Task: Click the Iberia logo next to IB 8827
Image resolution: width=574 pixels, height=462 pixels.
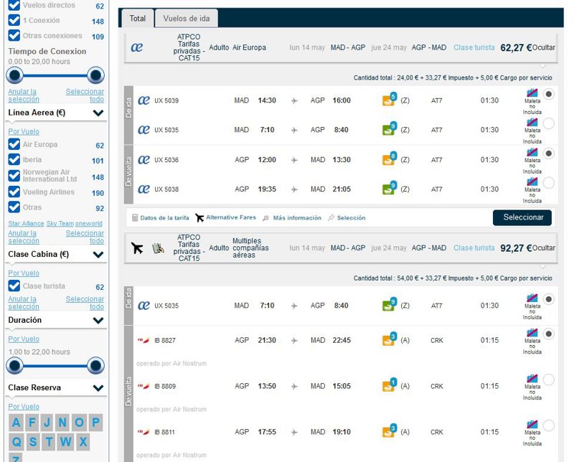Action: [143, 340]
